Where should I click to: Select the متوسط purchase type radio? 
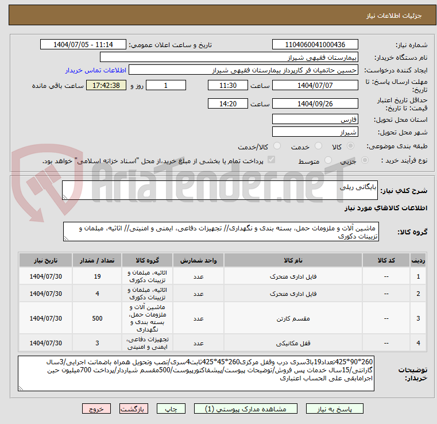tap(328, 160)
